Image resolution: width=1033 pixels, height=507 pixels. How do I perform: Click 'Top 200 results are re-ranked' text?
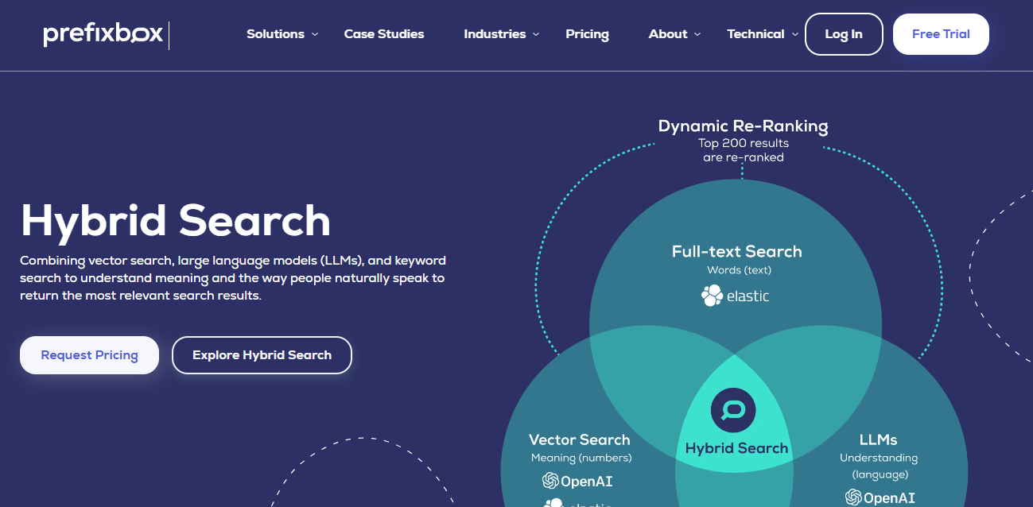pos(743,150)
